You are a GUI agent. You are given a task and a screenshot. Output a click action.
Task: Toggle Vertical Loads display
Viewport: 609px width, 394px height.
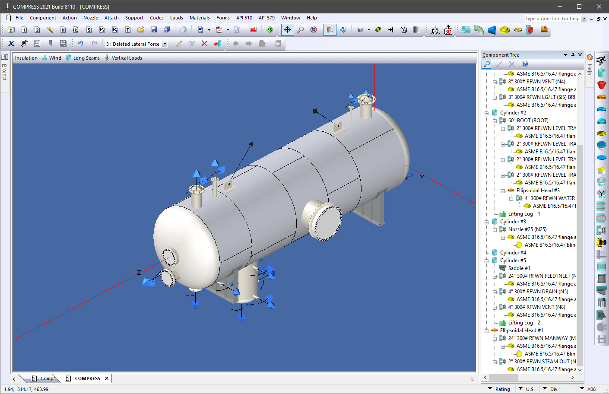pos(127,57)
